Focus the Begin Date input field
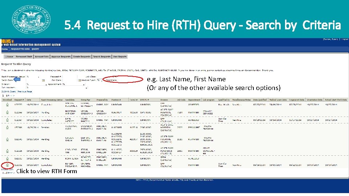 [33, 81]
